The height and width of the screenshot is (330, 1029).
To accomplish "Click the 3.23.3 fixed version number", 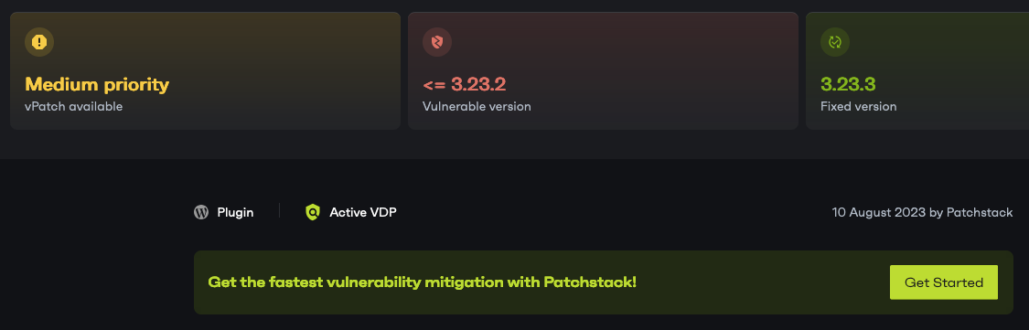I will coord(848,85).
